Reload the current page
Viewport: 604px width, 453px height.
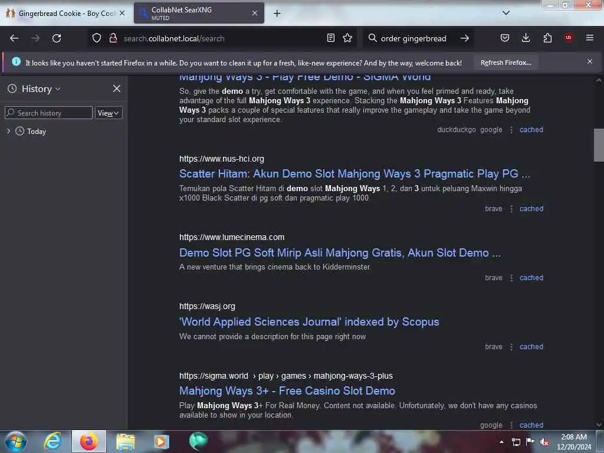pos(57,38)
